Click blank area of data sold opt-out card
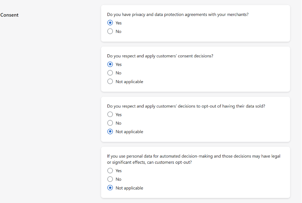Viewport: 302px width, 203px height. point(217,124)
